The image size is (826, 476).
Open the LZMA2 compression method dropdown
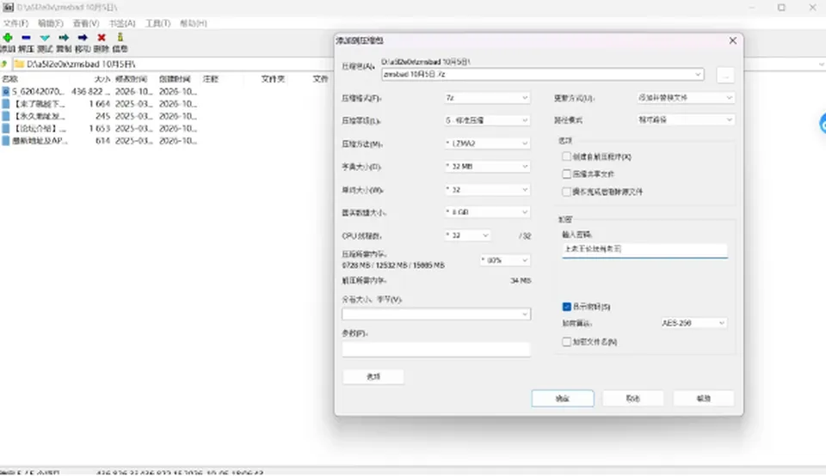tap(487, 143)
